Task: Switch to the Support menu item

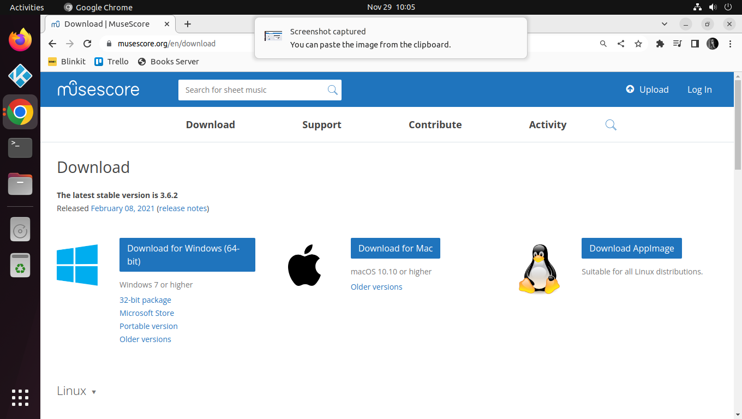Action: pos(321,124)
